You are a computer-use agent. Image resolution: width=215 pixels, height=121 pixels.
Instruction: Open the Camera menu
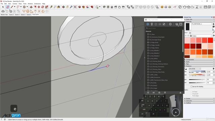tap(15, 4)
